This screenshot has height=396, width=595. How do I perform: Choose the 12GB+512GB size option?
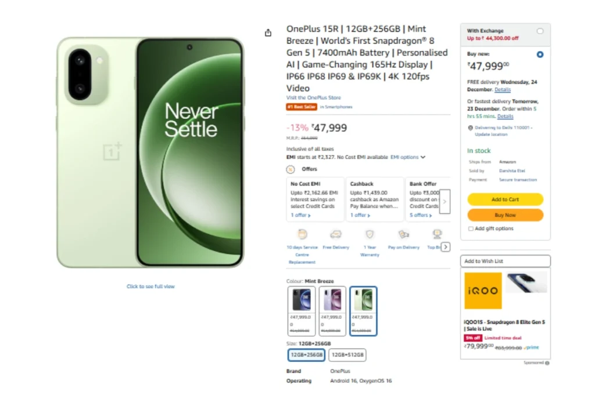click(x=347, y=355)
